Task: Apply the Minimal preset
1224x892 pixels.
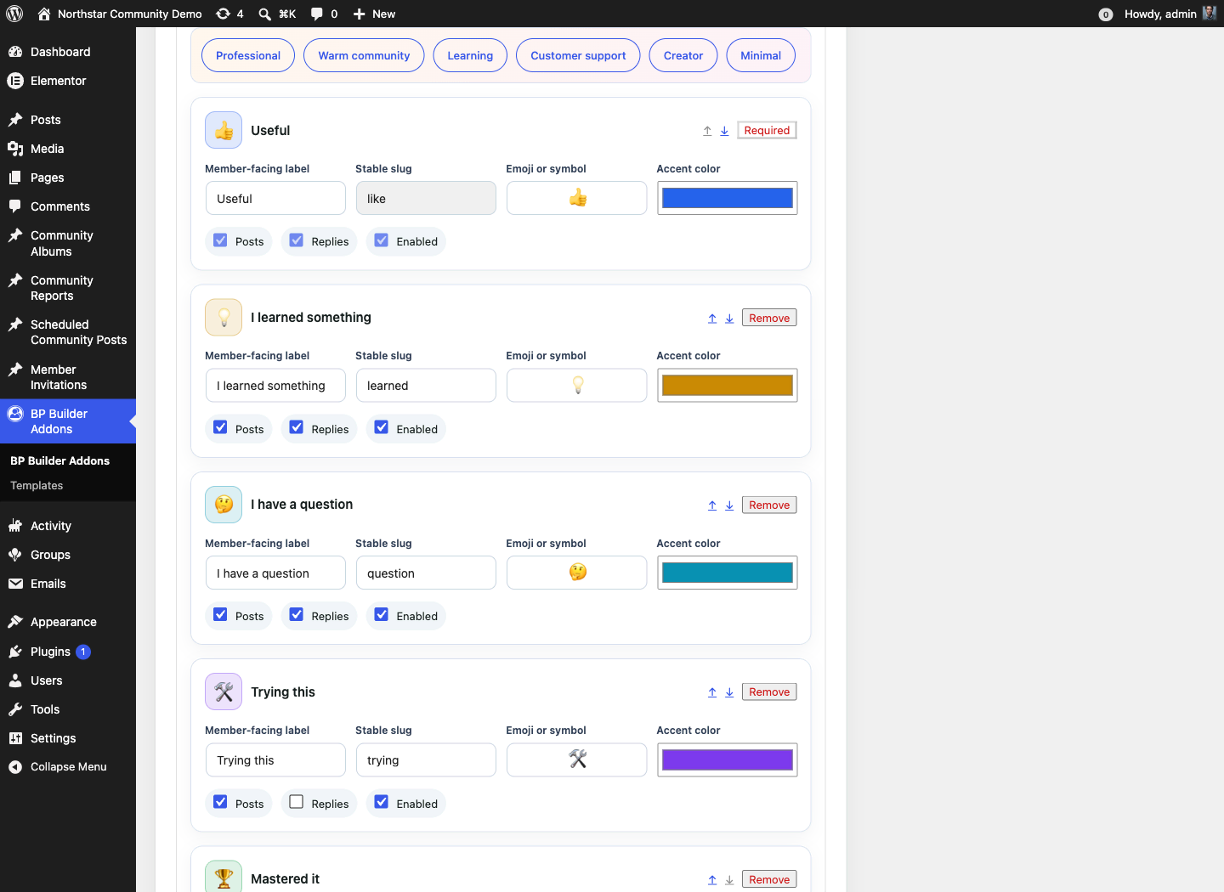Action: tap(761, 55)
